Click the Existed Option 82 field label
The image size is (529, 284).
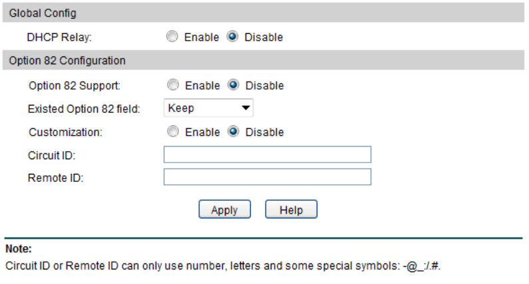[83, 109]
